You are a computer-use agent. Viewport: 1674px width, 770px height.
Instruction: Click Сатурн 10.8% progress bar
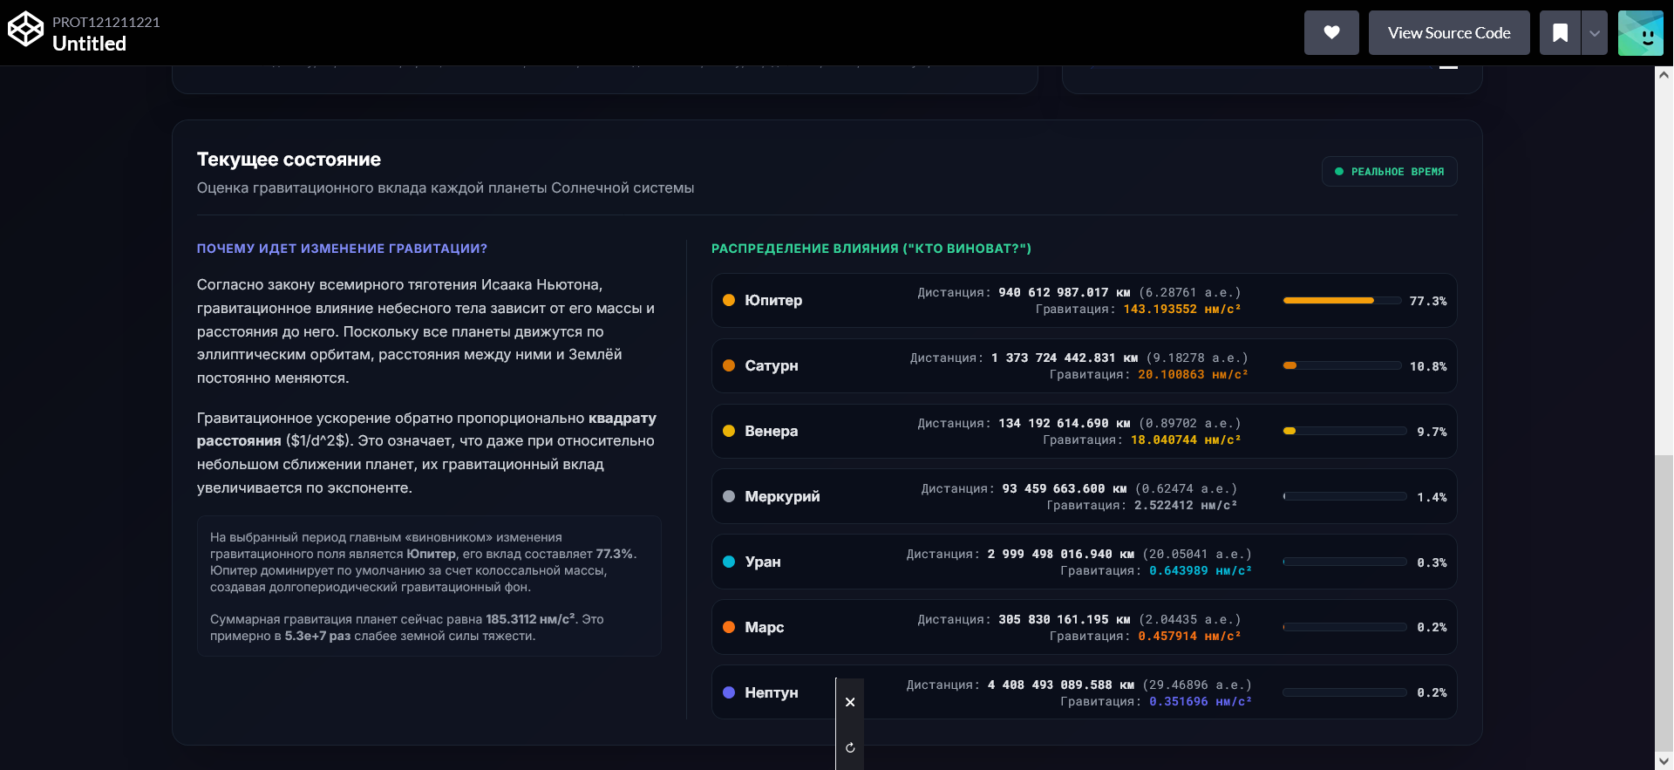pyautogui.click(x=1344, y=365)
